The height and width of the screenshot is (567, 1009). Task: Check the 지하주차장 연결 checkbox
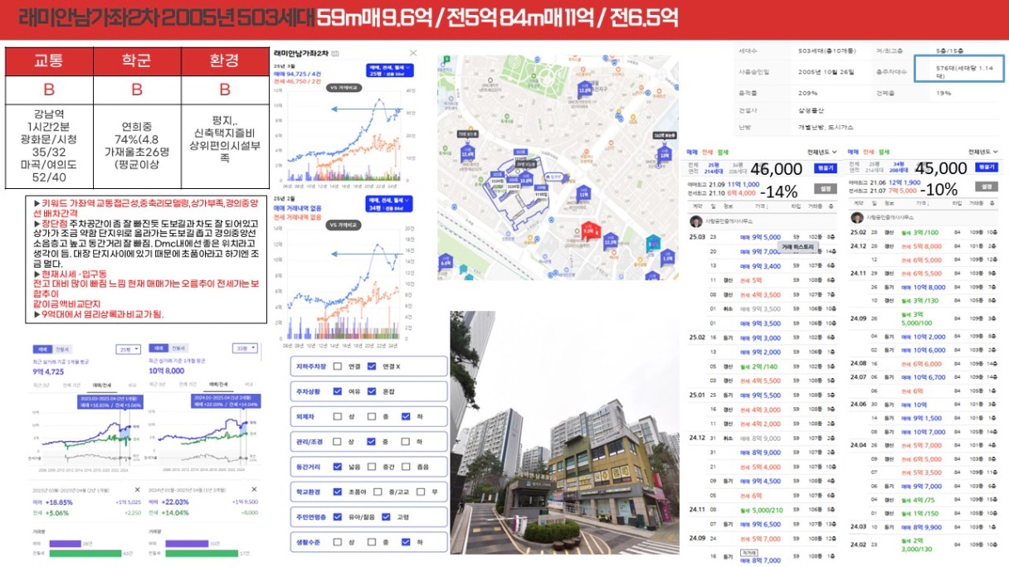[x=337, y=366]
